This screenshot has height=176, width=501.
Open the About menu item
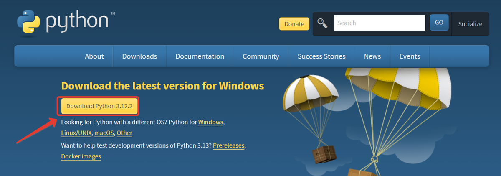94,56
